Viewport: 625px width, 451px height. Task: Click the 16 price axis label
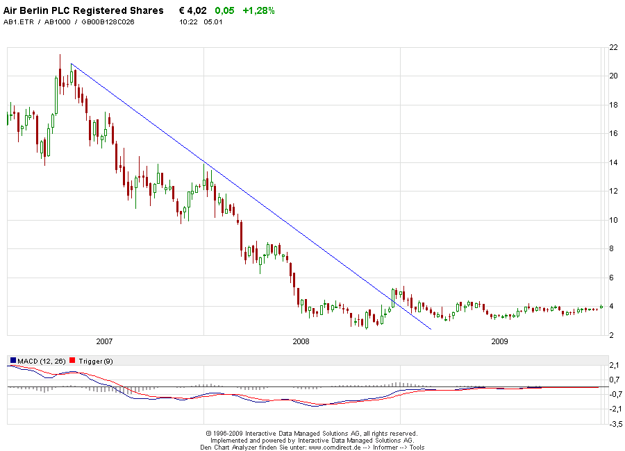tap(613, 133)
